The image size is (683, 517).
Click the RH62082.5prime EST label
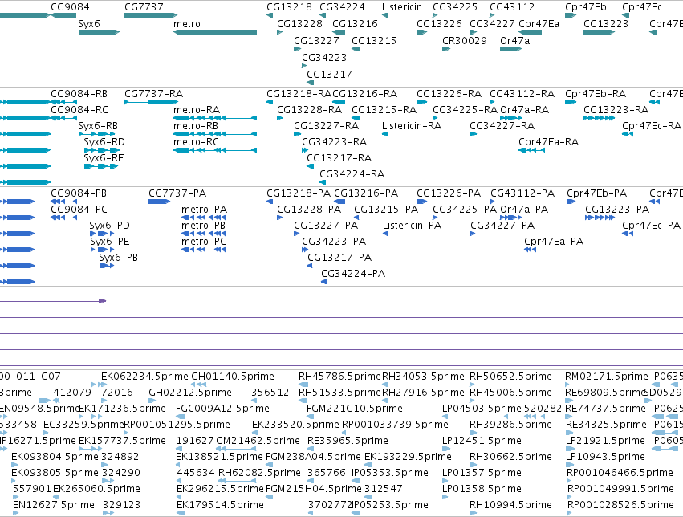click(x=259, y=473)
